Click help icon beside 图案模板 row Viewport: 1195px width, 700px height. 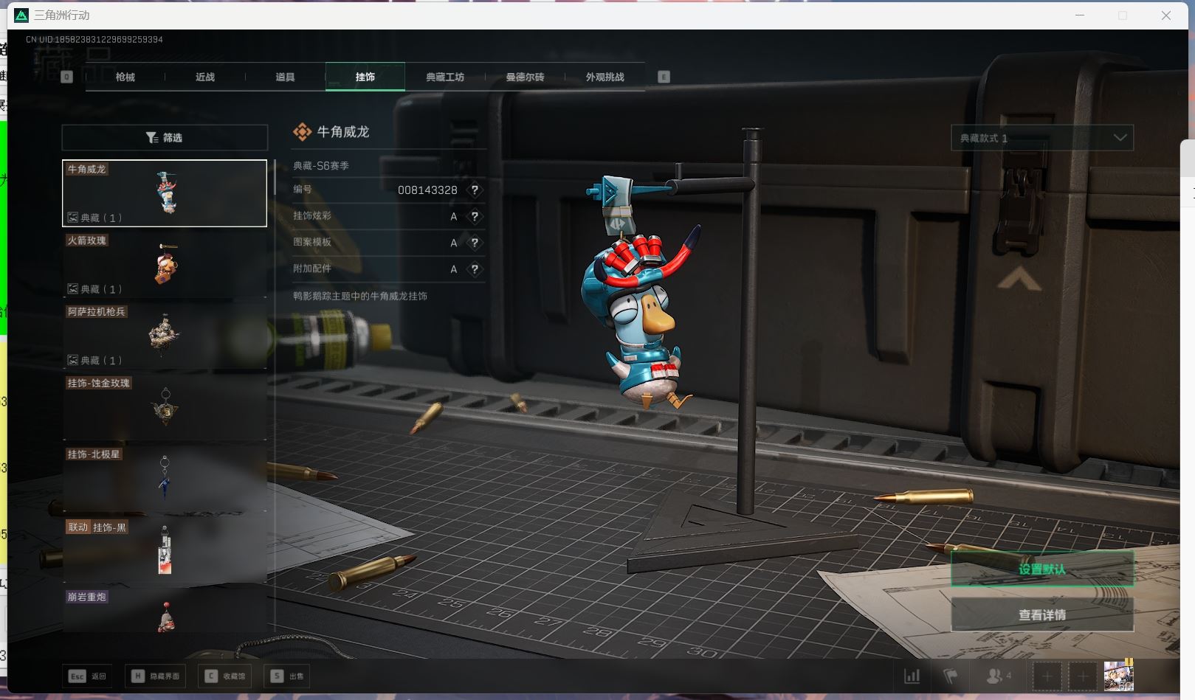(475, 243)
